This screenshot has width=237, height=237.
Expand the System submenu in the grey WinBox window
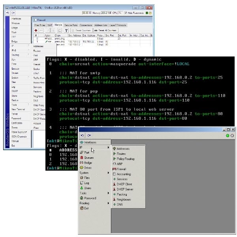pos(94,173)
